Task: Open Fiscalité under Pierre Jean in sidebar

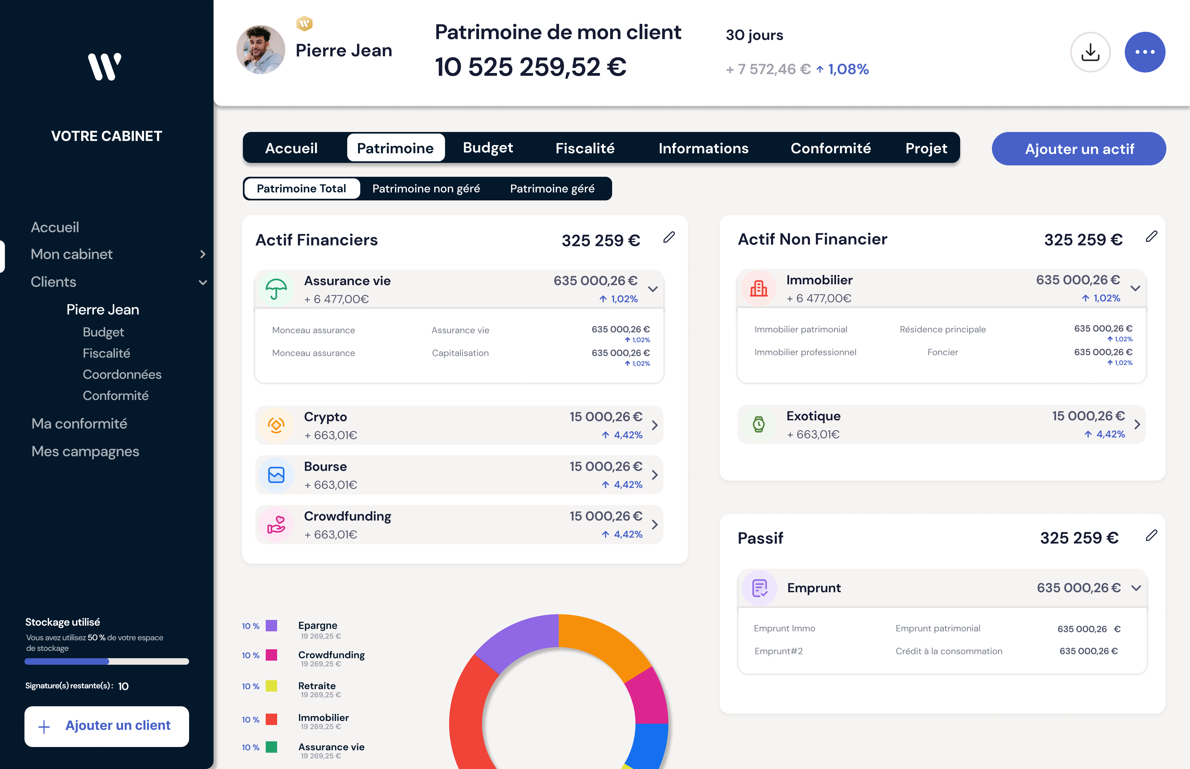Action: pyautogui.click(x=107, y=353)
